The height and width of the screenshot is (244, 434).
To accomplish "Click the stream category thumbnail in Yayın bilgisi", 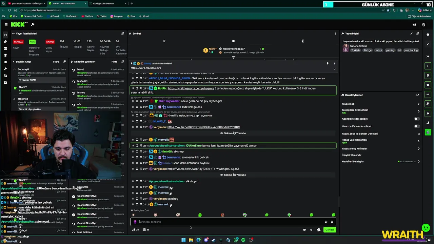I will pos(346,48).
